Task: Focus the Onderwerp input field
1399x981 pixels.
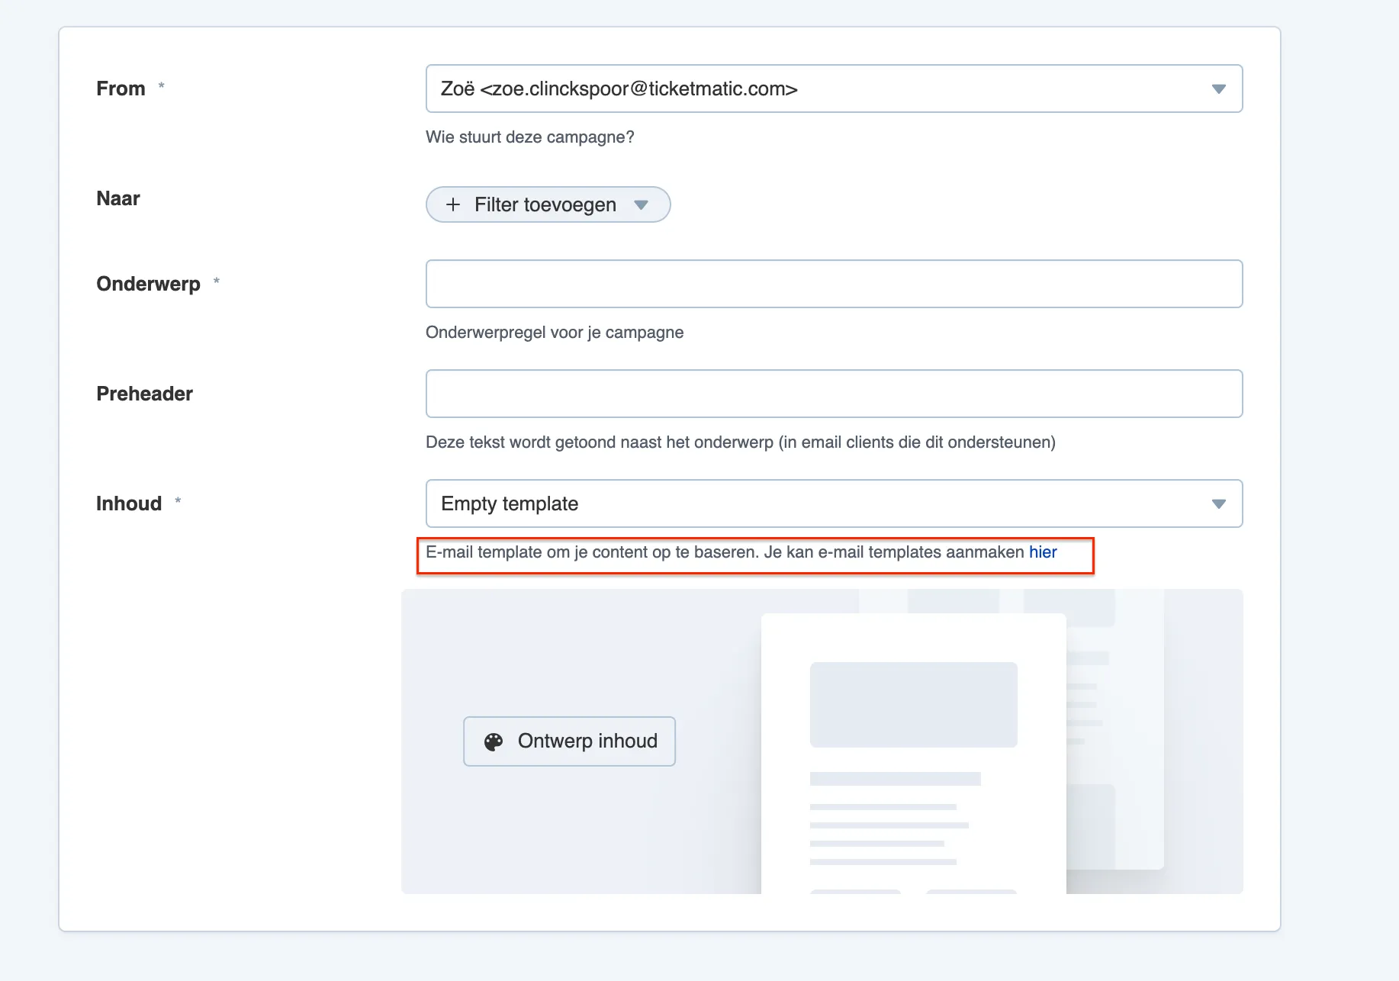Action: coord(834,284)
